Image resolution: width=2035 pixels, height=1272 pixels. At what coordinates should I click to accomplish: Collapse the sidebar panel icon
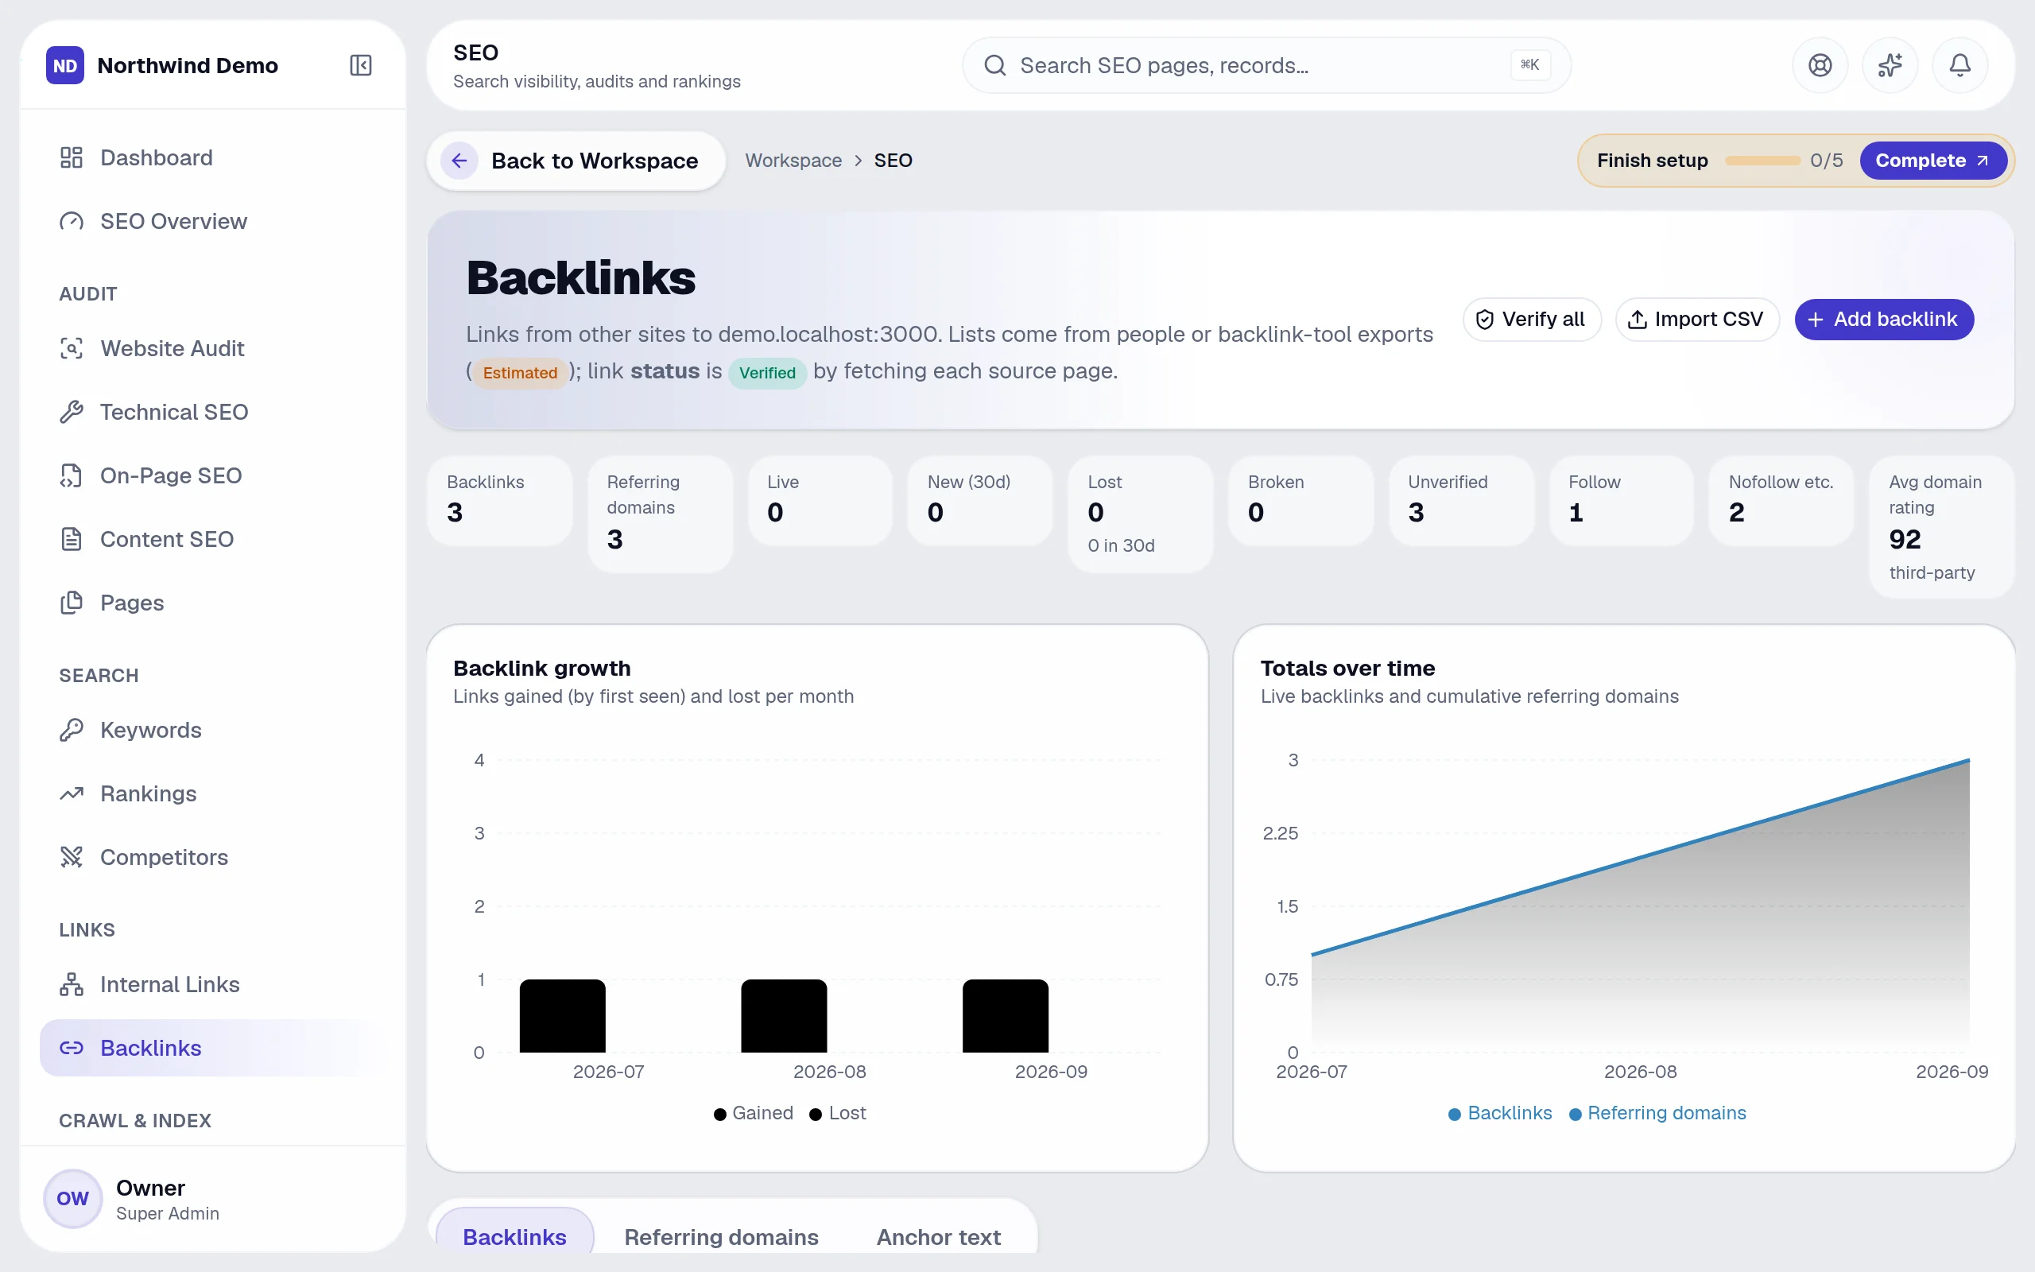(x=361, y=64)
